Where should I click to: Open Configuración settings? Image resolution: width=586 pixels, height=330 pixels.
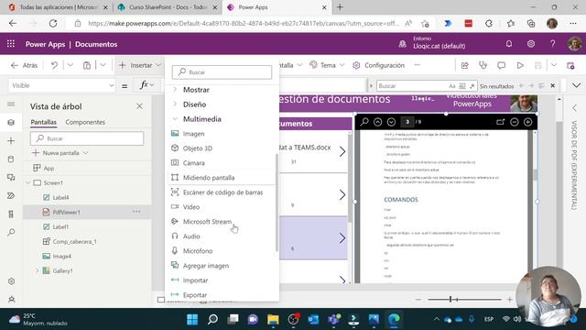[x=378, y=65]
